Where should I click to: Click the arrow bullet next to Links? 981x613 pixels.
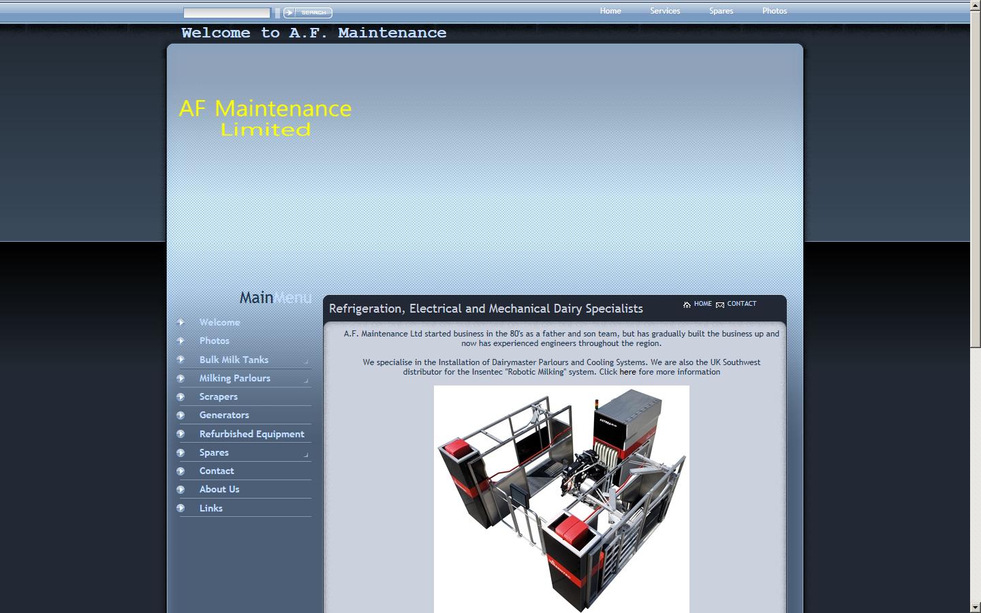point(181,508)
